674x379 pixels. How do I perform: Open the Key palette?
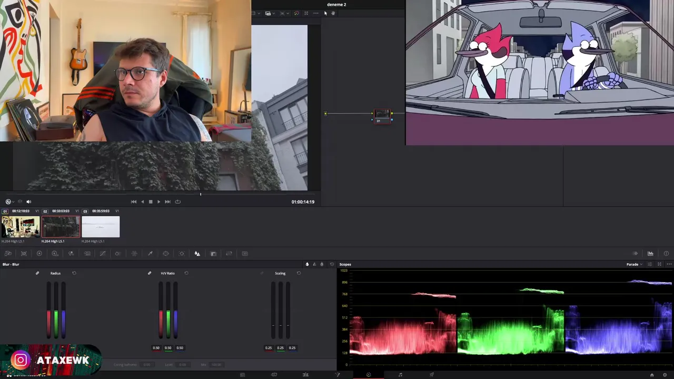coord(213,253)
